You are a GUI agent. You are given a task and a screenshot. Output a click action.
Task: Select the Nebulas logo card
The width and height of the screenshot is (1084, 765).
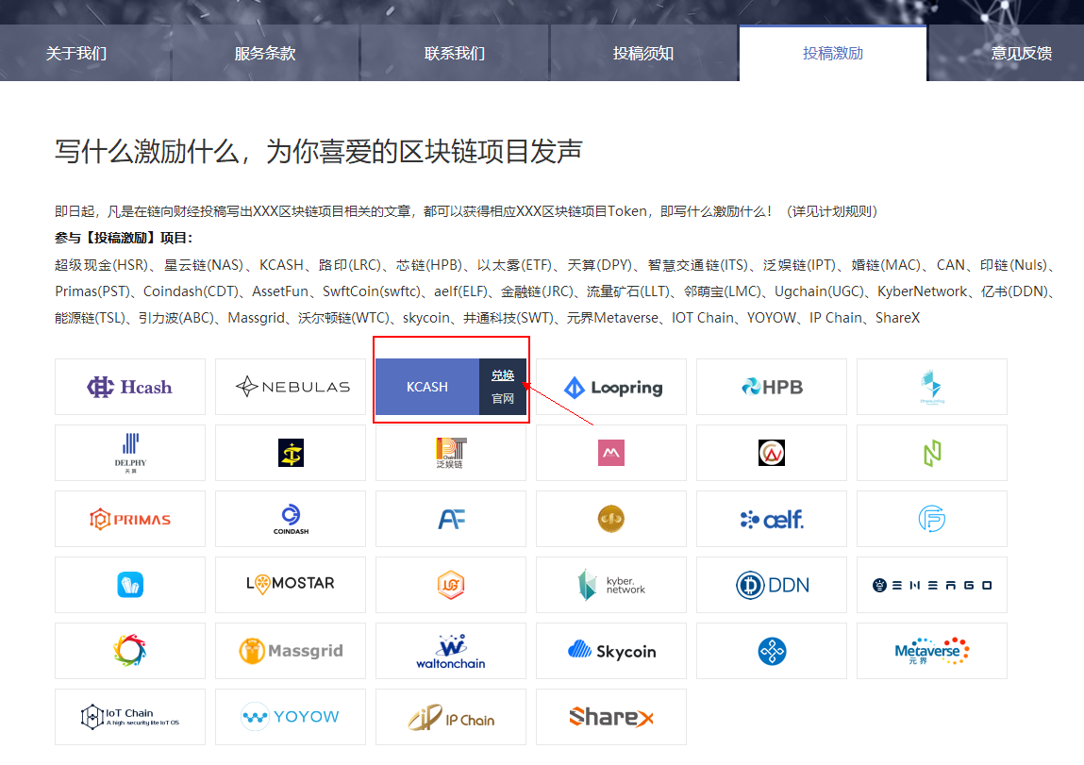point(291,387)
